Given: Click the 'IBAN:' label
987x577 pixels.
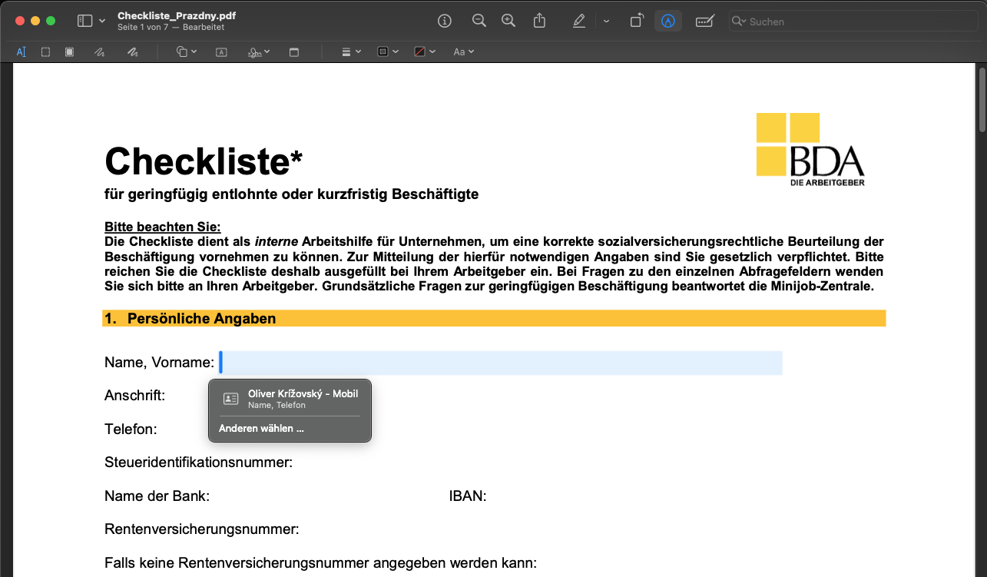Looking at the screenshot, I should click(x=468, y=496).
